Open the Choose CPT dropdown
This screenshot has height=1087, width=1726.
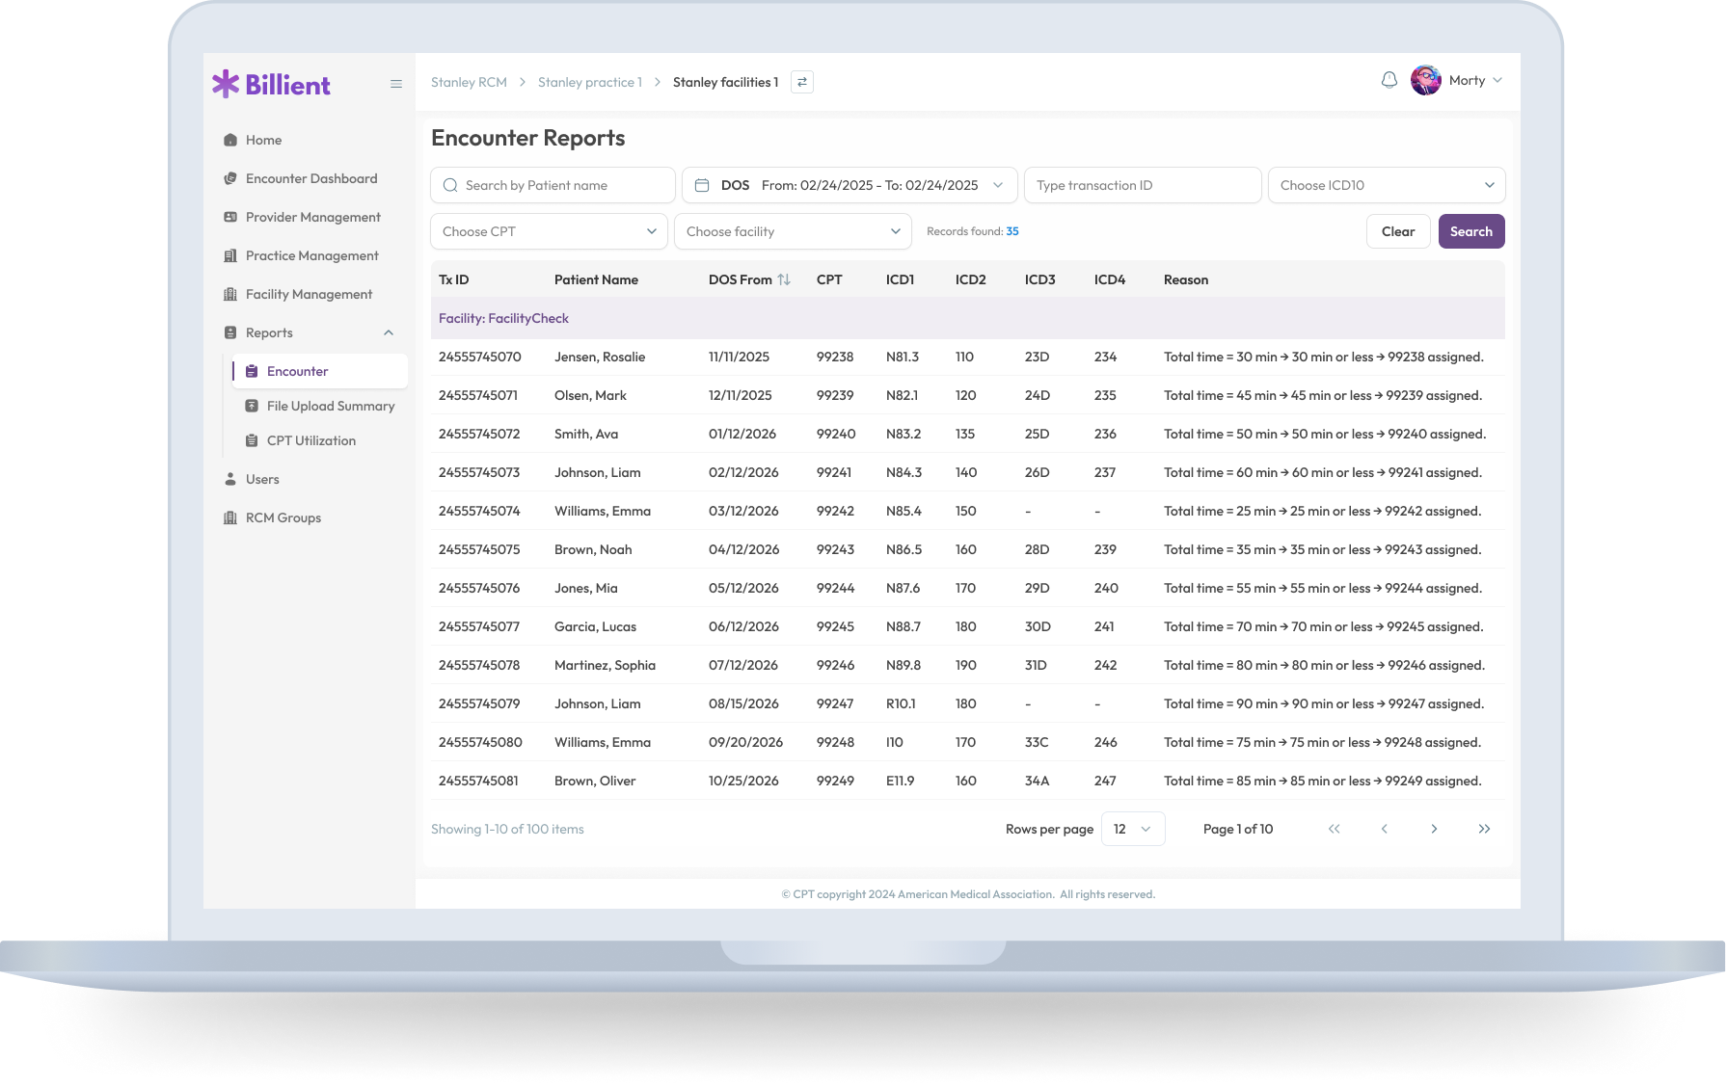[549, 231]
